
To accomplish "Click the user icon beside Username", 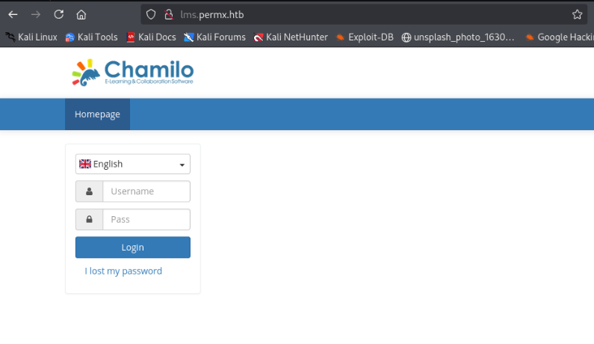I will pos(89,191).
